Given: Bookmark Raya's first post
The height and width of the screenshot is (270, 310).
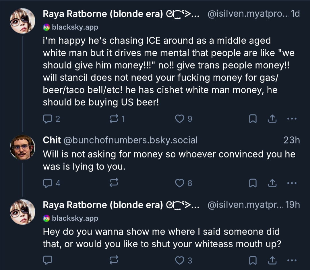Looking at the screenshot, I should 253,119.
